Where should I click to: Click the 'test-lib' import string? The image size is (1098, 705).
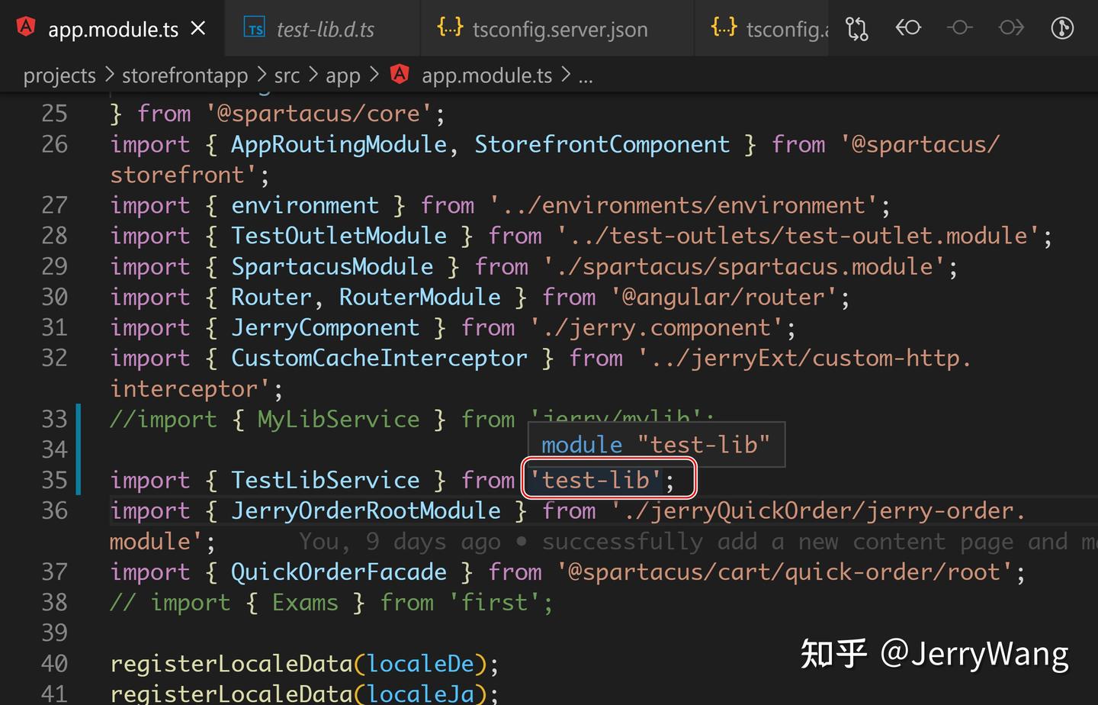(x=596, y=480)
